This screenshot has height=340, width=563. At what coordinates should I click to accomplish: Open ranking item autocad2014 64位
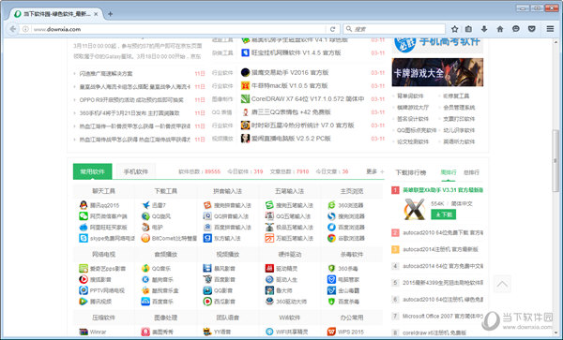click(443, 266)
